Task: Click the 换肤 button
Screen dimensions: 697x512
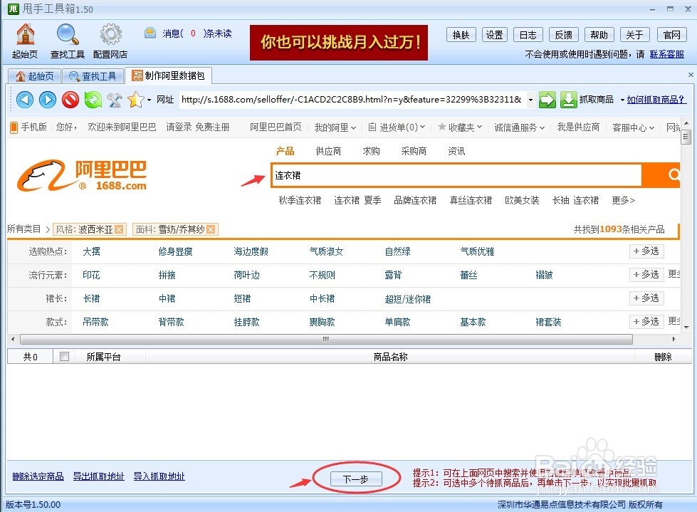Action: click(461, 35)
